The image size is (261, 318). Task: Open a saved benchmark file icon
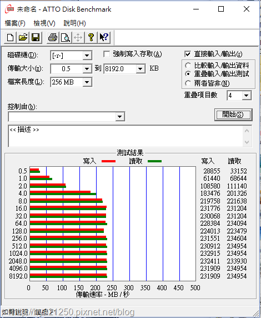click(23, 37)
